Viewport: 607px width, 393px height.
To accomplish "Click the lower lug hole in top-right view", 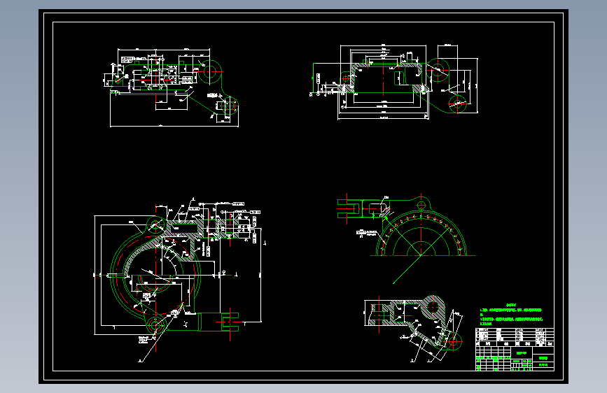I will coord(458,103).
